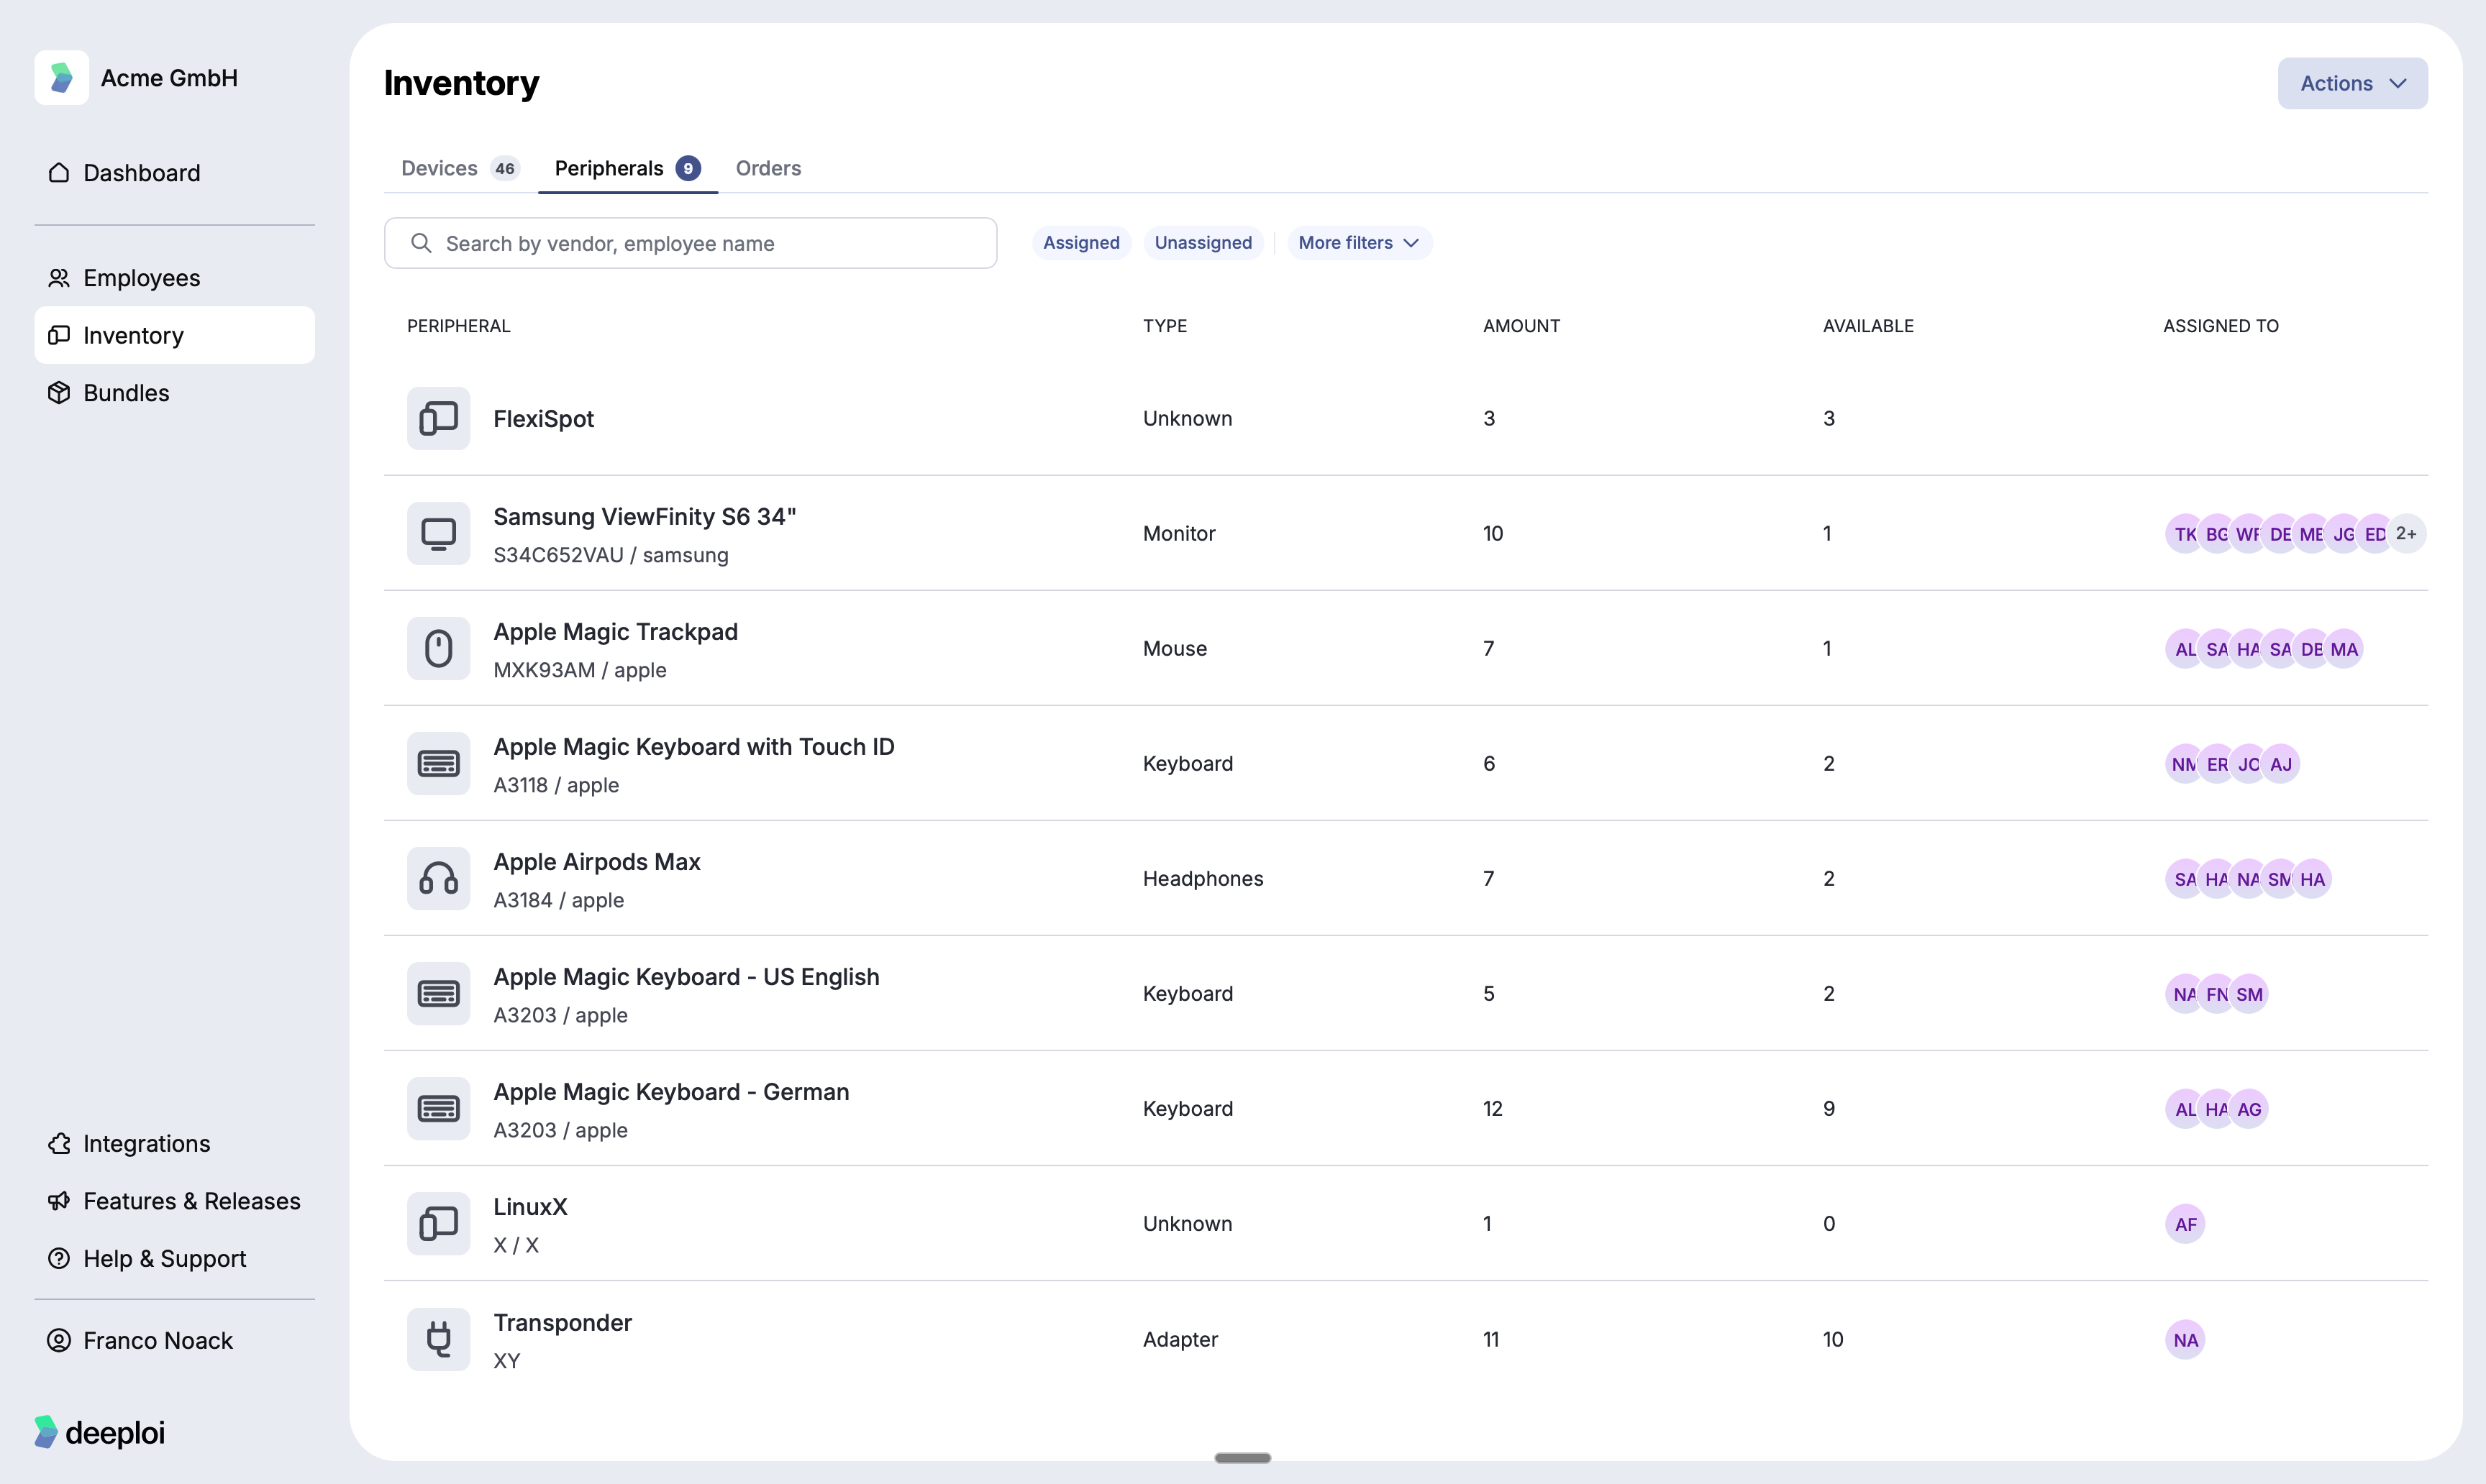
Task: Show the 2+ more assignees on Samsung monitor
Action: (2406, 534)
